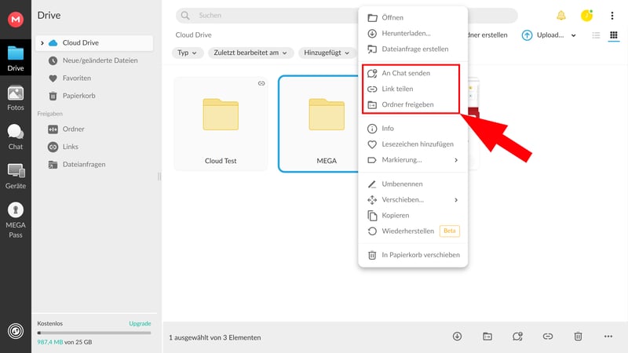The width and height of the screenshot is (628, 353).
Task: Open Papierkorb in the sidebar
Action: (78, 96)
